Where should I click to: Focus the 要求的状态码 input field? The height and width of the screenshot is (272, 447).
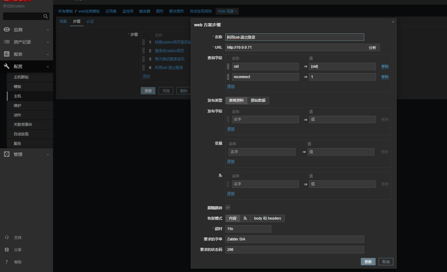point(295,250)
